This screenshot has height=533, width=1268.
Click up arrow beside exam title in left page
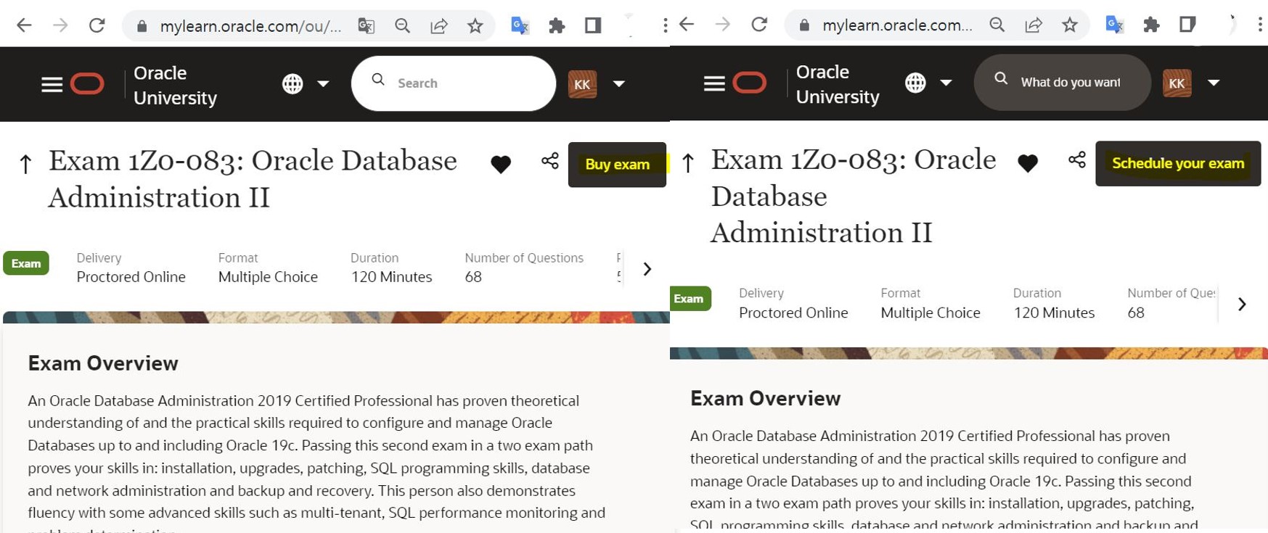point(25,164)
